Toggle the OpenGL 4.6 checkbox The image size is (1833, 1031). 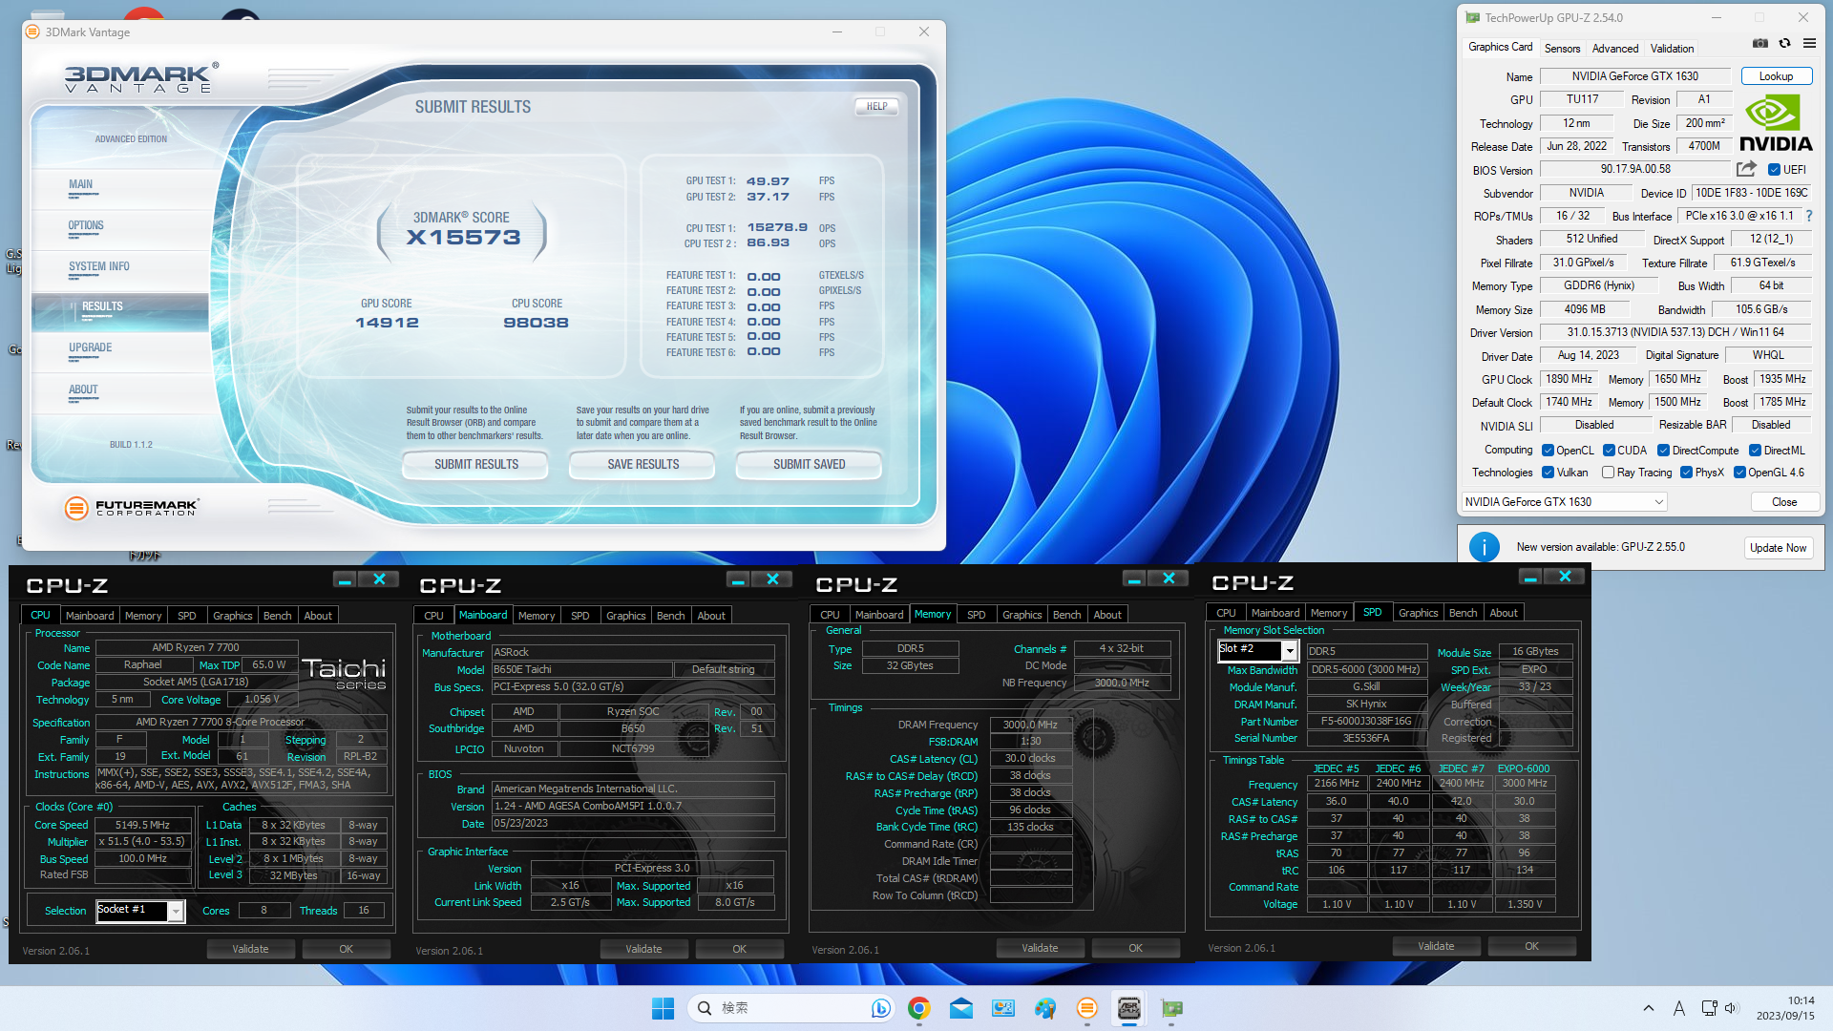[x=1739, y=473]
